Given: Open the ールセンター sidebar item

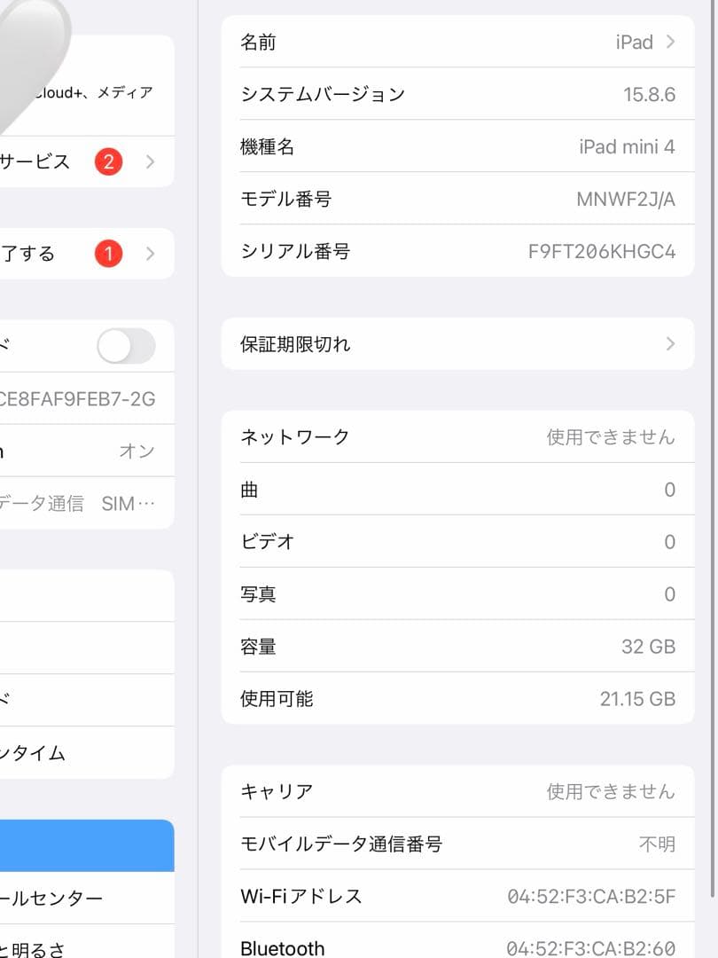Looking at the screenshot, I should pyautogui.click(x=87, y=898).
